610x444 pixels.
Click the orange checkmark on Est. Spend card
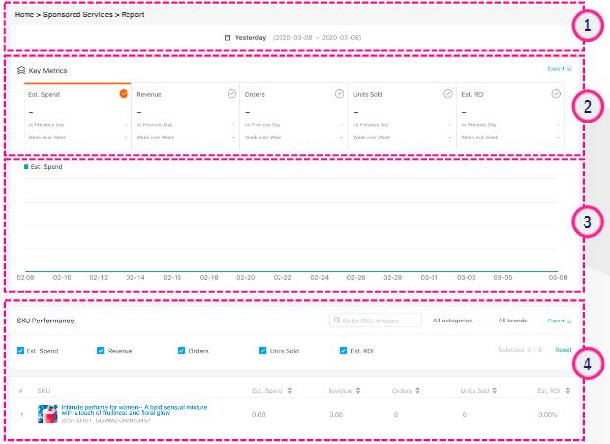click(x=124, y=94)
